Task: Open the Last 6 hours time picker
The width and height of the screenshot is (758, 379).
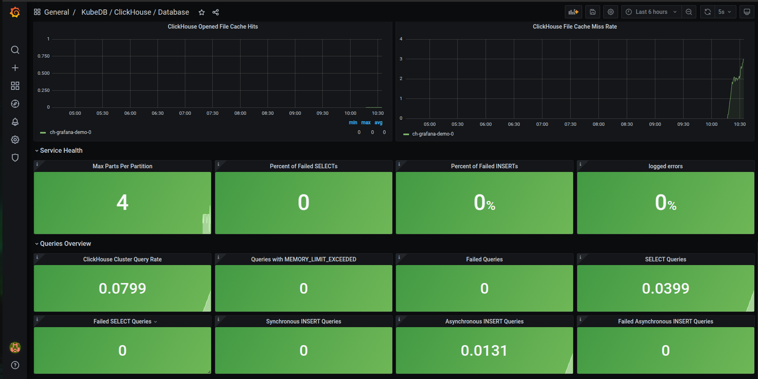Action: click(651, 12)
